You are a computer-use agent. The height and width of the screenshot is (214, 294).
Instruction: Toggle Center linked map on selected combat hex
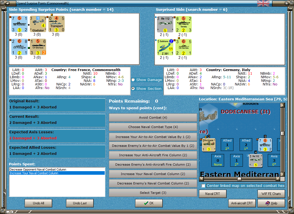203,186
